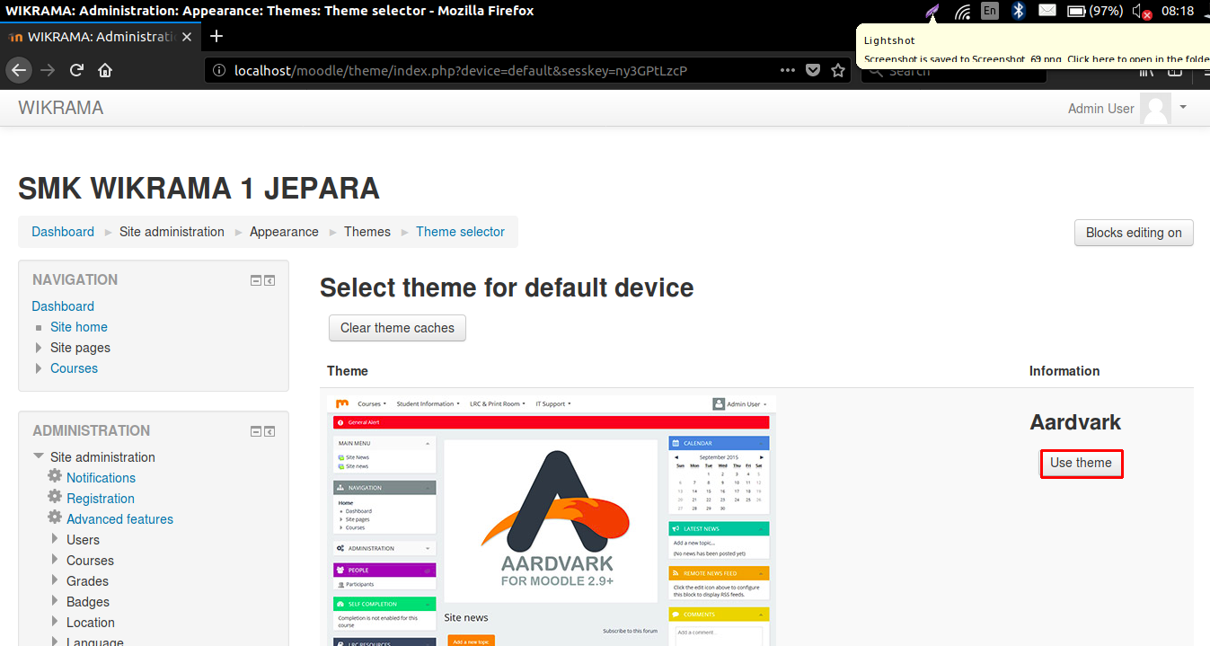Reload the page with the refresh icon
Screen dimensions: 1210x646
pyautogui.click(x=76, y=70)
